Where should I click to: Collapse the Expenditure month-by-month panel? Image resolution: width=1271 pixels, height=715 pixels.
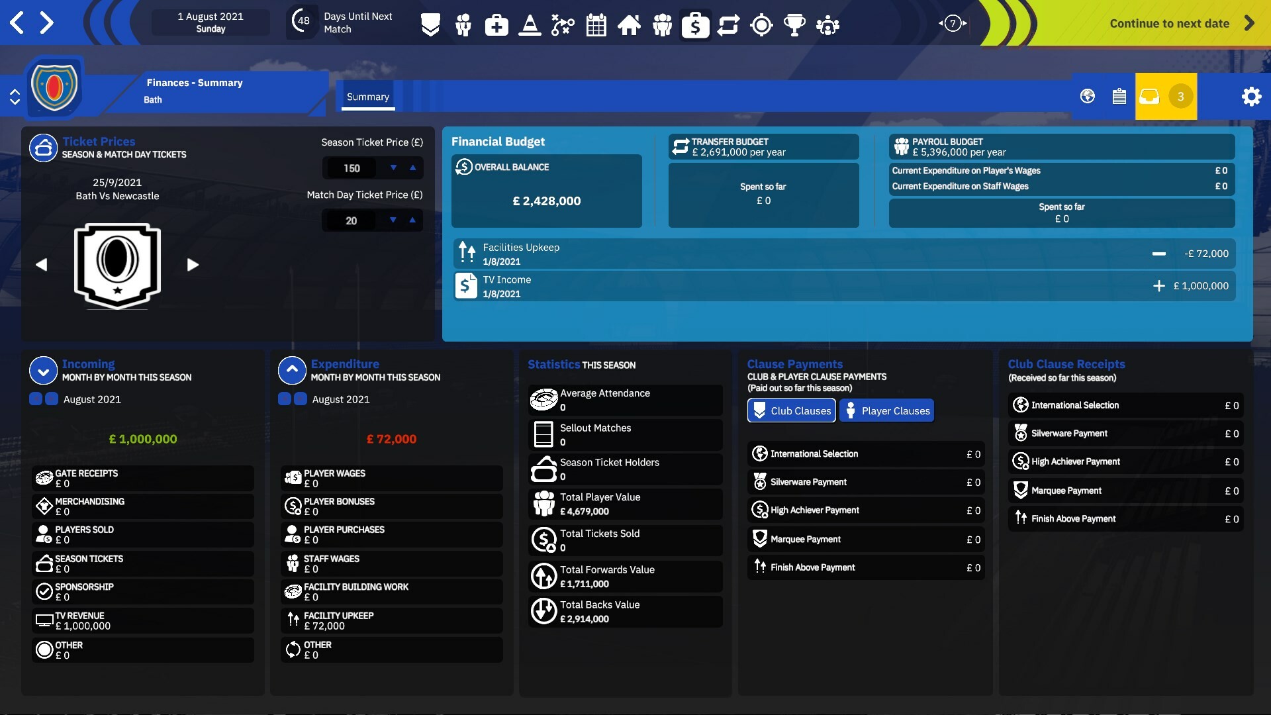click(x=291, y=370)
